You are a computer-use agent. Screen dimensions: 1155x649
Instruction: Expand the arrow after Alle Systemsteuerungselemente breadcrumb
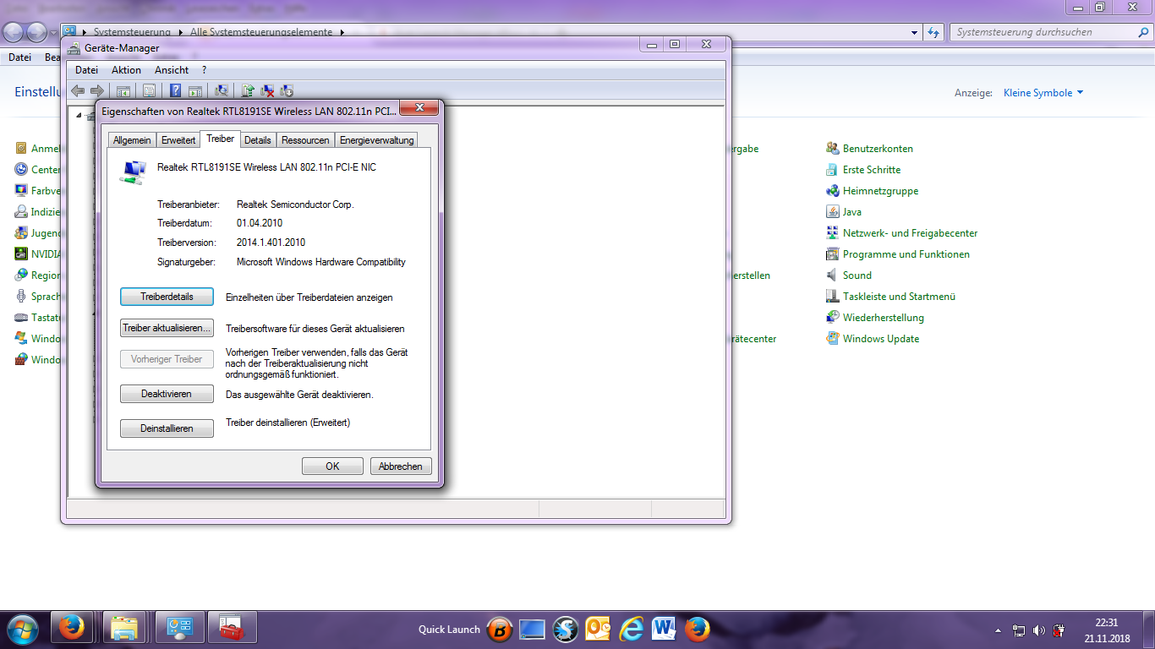(x=342, y=32)
